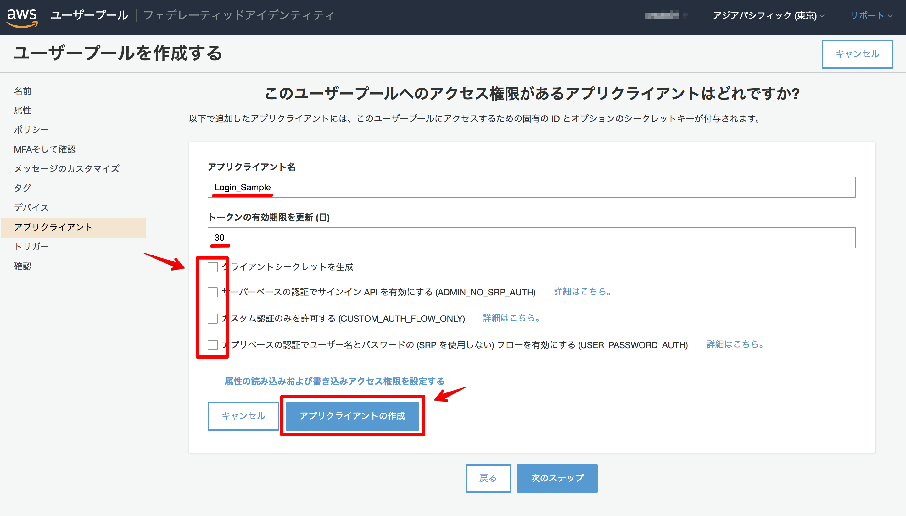Check the CUSTOM_AUTH_FLOW_ONLY checkbox
Image resolution: width=906 pixels, height=516 pixels.
coord(212,319)
